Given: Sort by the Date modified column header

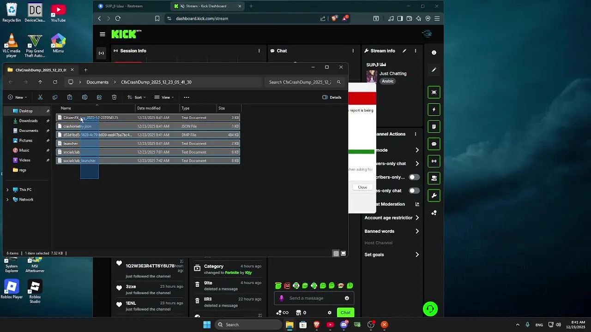Looking at the screenshot, I should [x=157, y=108].
